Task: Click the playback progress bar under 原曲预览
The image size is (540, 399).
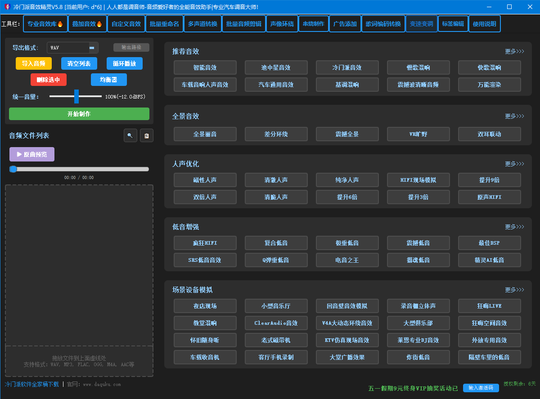Action: coord(79,169)
